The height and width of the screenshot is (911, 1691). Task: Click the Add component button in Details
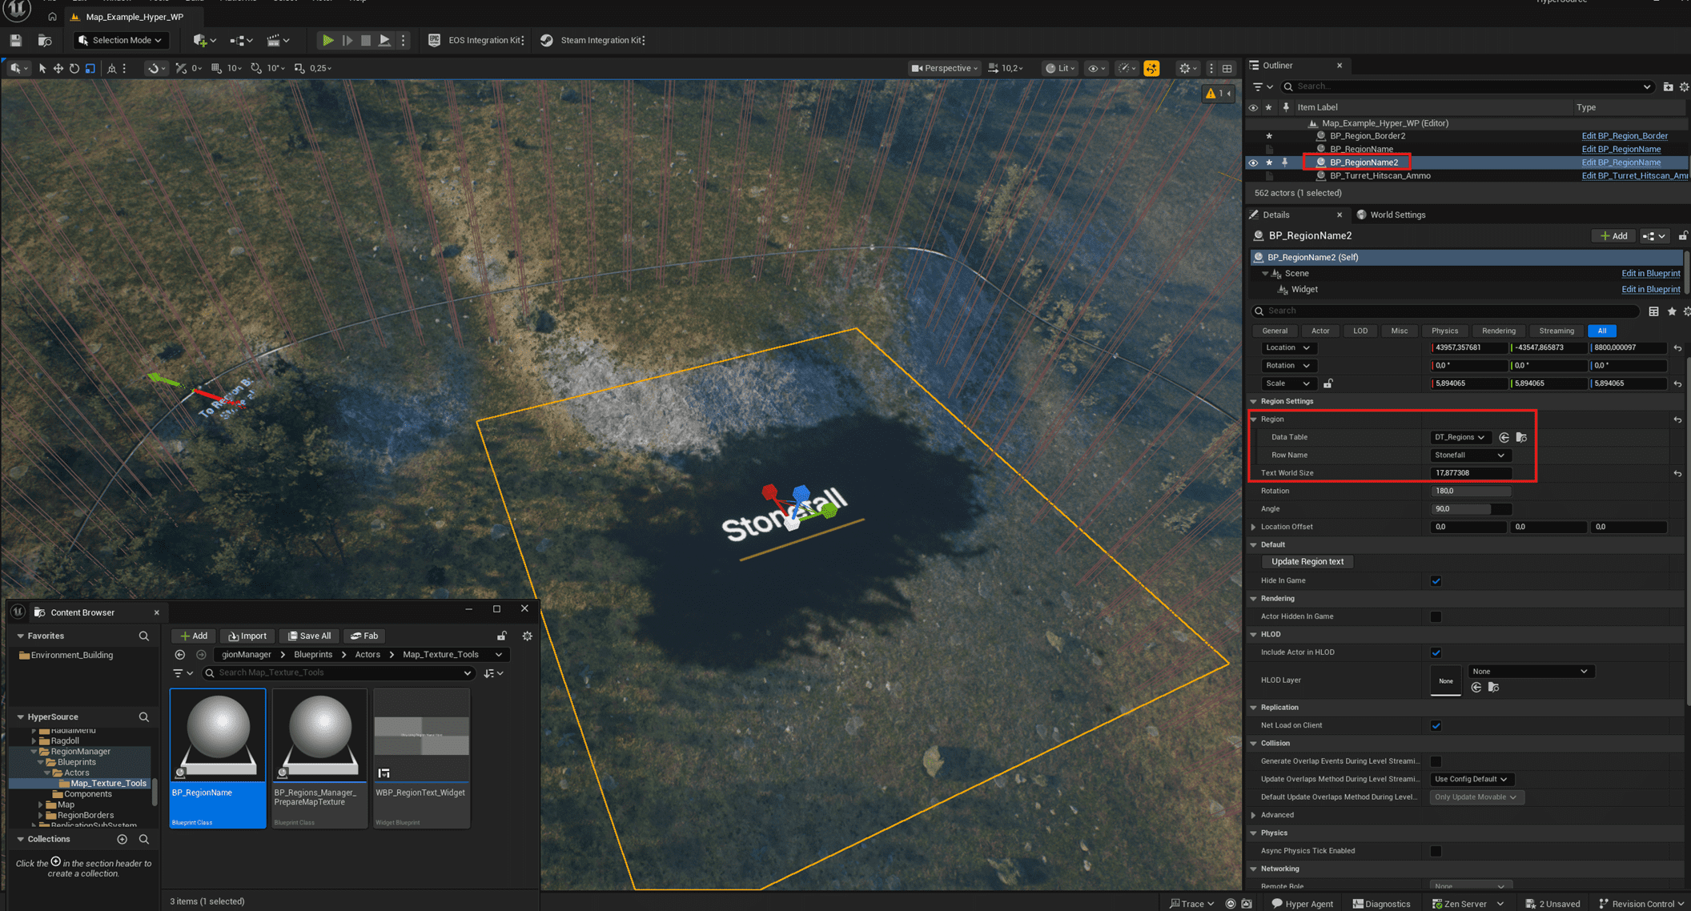[1613, 235]
